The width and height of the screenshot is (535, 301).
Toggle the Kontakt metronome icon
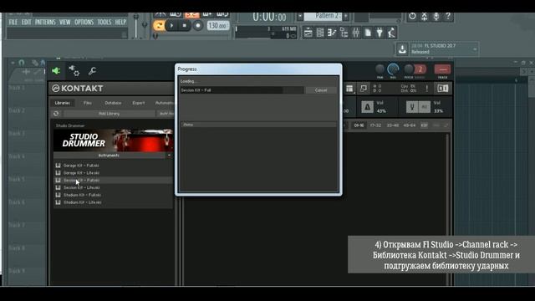368,107
